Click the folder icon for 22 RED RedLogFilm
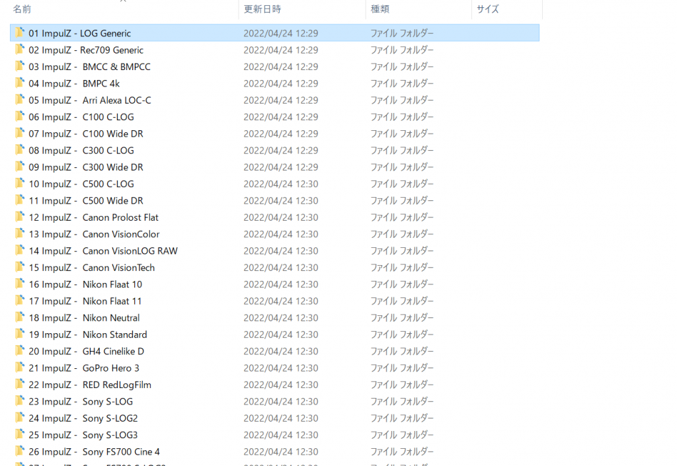 click(x=20, y=385)
